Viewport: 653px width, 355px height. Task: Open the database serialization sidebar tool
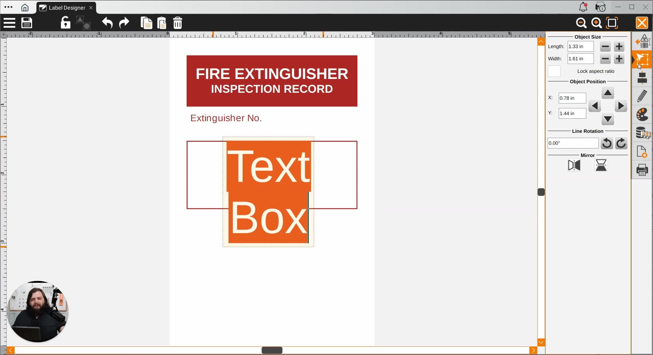pyautogui.click(x=643, y=133)
